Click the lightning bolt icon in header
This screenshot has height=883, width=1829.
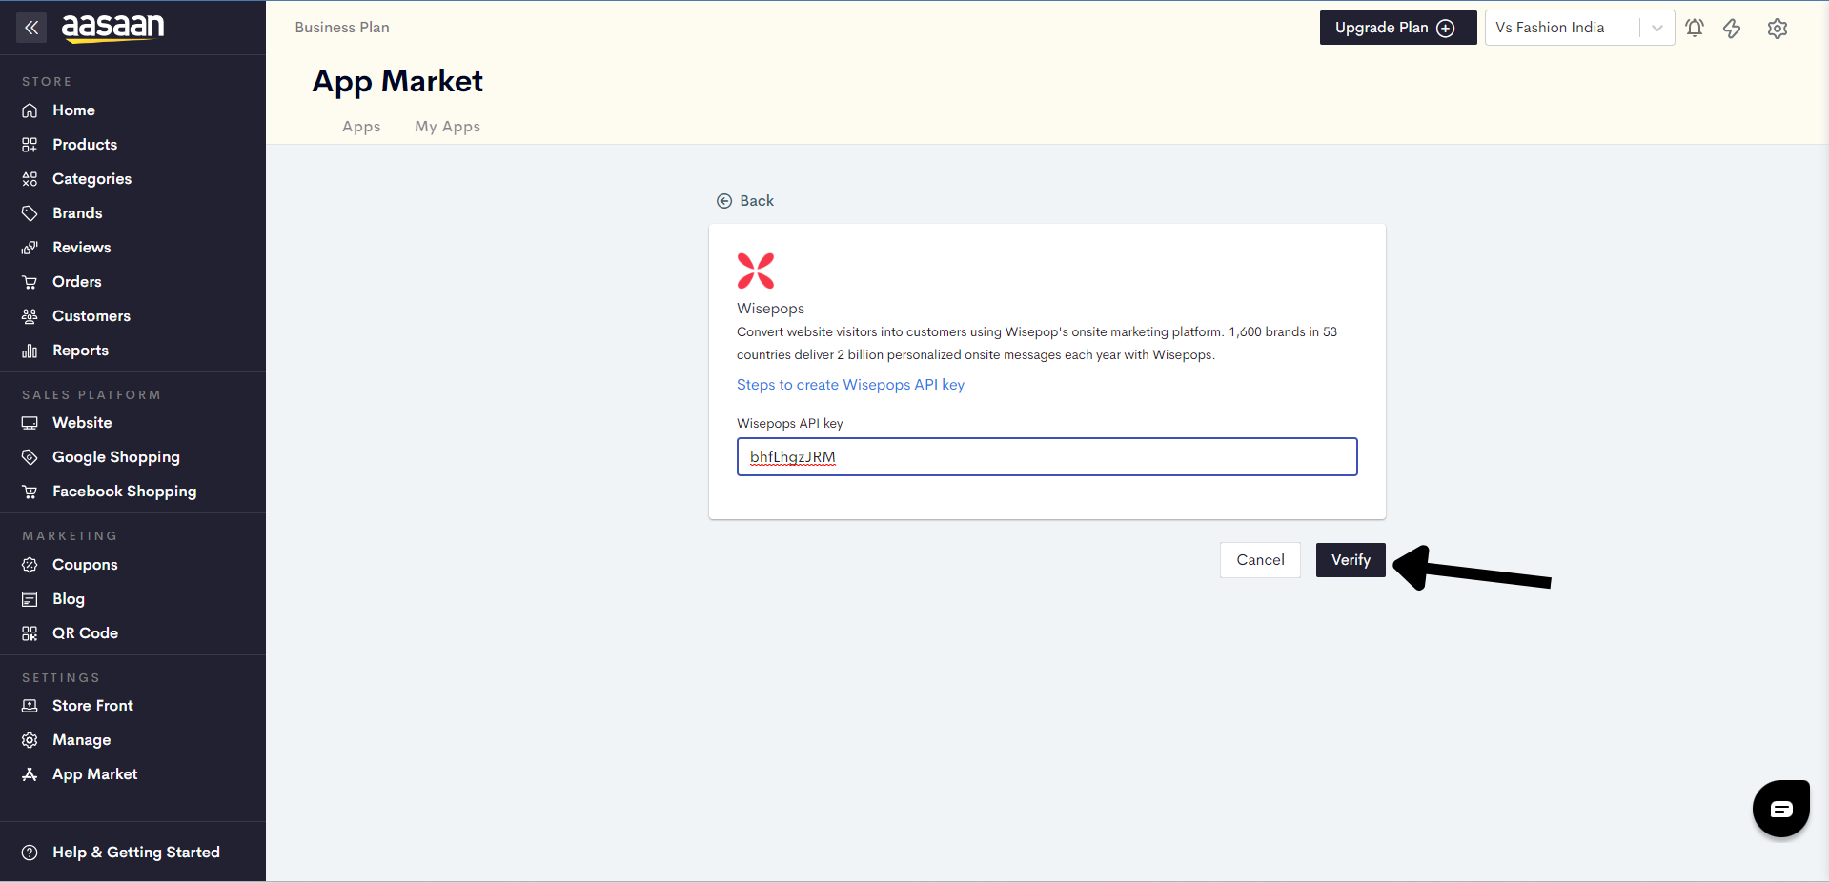point(1732,29)
